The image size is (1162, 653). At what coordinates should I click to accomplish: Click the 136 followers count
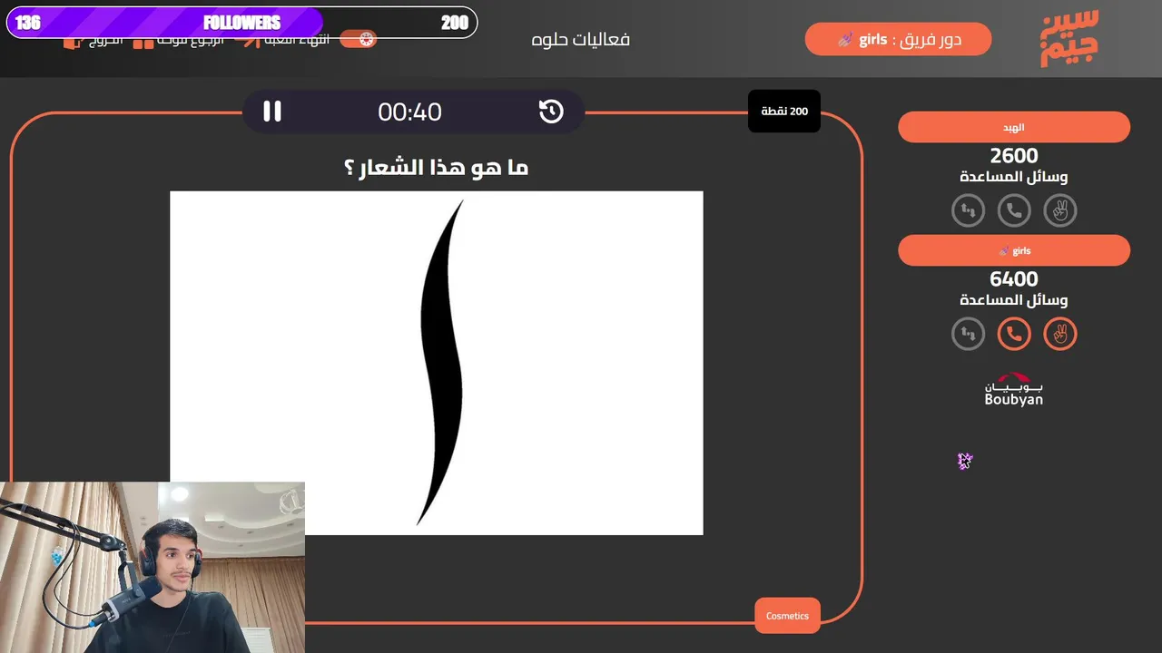click(x=28, y=23)
